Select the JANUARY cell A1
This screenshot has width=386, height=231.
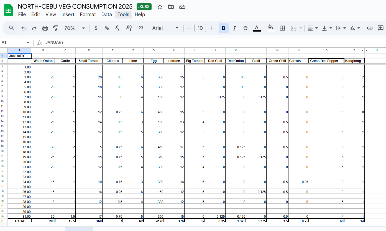click(x=19, y=56)
